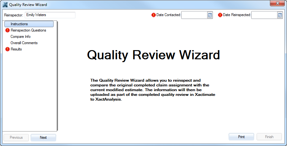The height and width of the screenshot is (146, 287).
Task: Click the Xactimate logo in title bar
Action: 5,4
